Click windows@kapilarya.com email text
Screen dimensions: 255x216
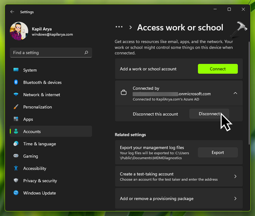52,34
